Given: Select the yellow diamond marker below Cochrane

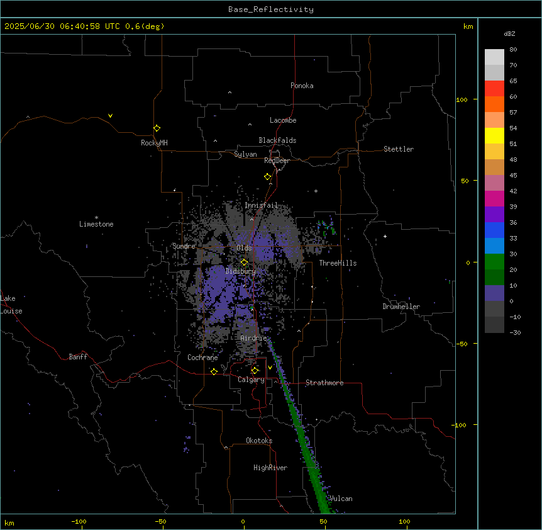Looking at the screenshot, I should pyautogui.click(x=214, y=371).
